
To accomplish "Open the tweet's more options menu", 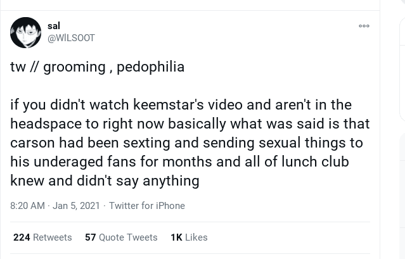I will [364, 27].
